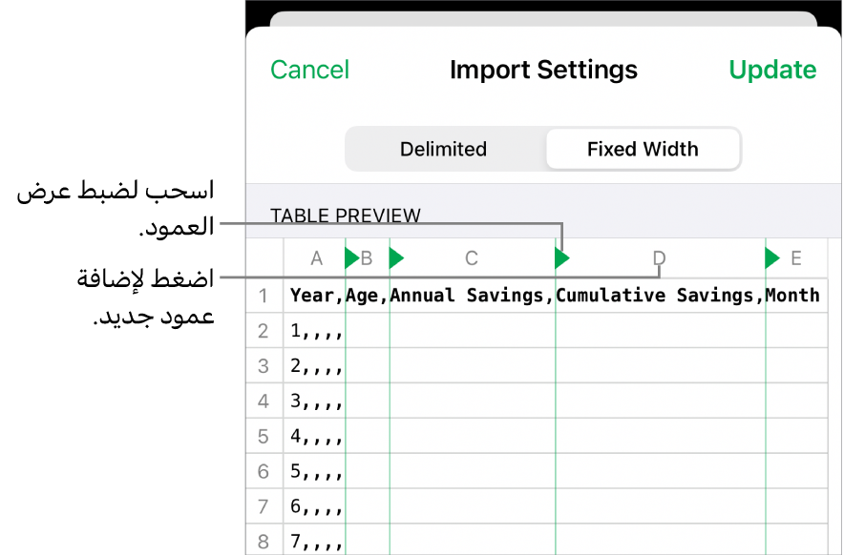Click the divider arrow before column E
Image resolution: width=844 pixels, height=555 pixels.
[772, 257]
